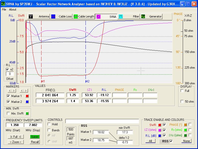The image size is (198, 149).
Task: Click the red SWR trace colour swatch
Action: (x=159, y=125)
